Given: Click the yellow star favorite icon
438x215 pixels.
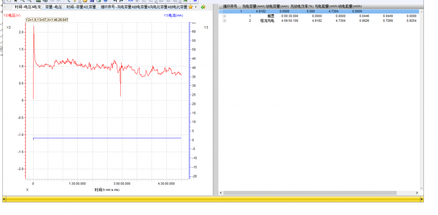Looking at the screenshot, I should point(191,7).
